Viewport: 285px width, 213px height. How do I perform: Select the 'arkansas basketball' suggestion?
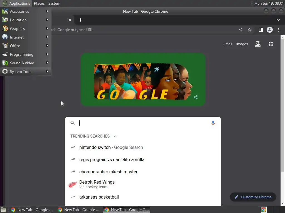pyautogui.click(x=143, y=197)
